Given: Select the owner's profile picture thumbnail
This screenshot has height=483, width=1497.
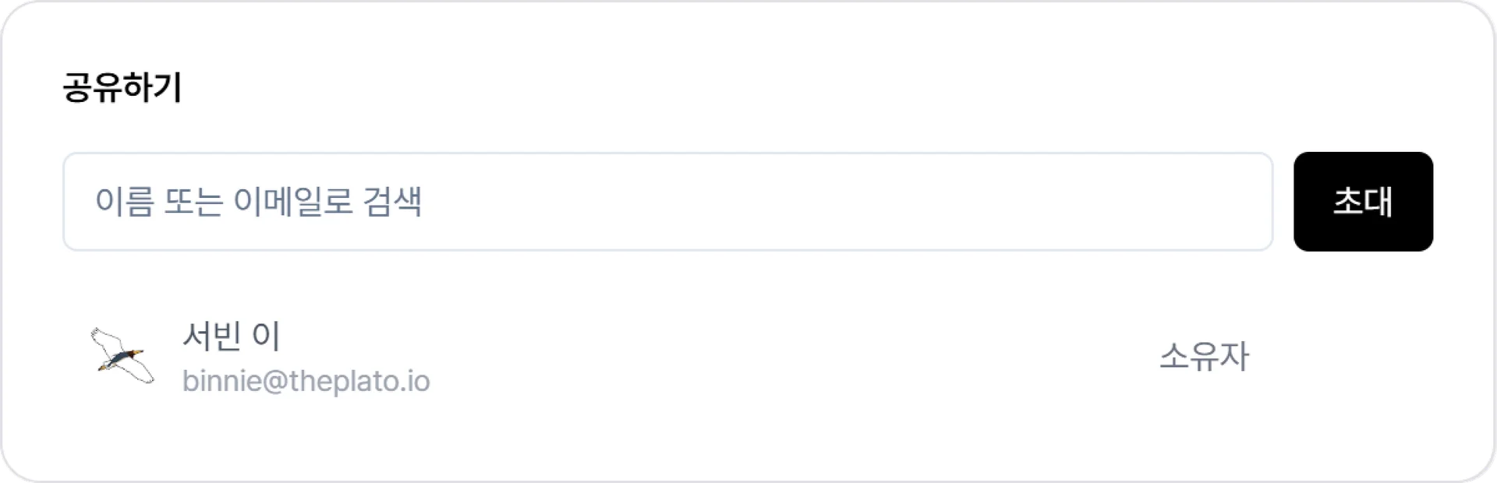Looking at the screenshot, I should [122, 357].
